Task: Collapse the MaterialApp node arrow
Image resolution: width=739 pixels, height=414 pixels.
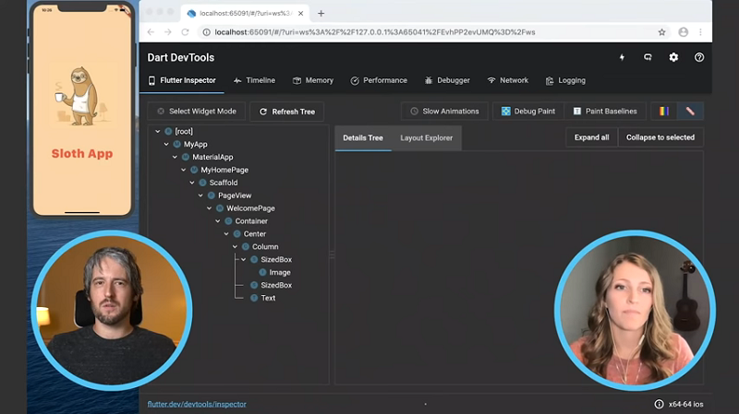Action: tap(175, 157)
